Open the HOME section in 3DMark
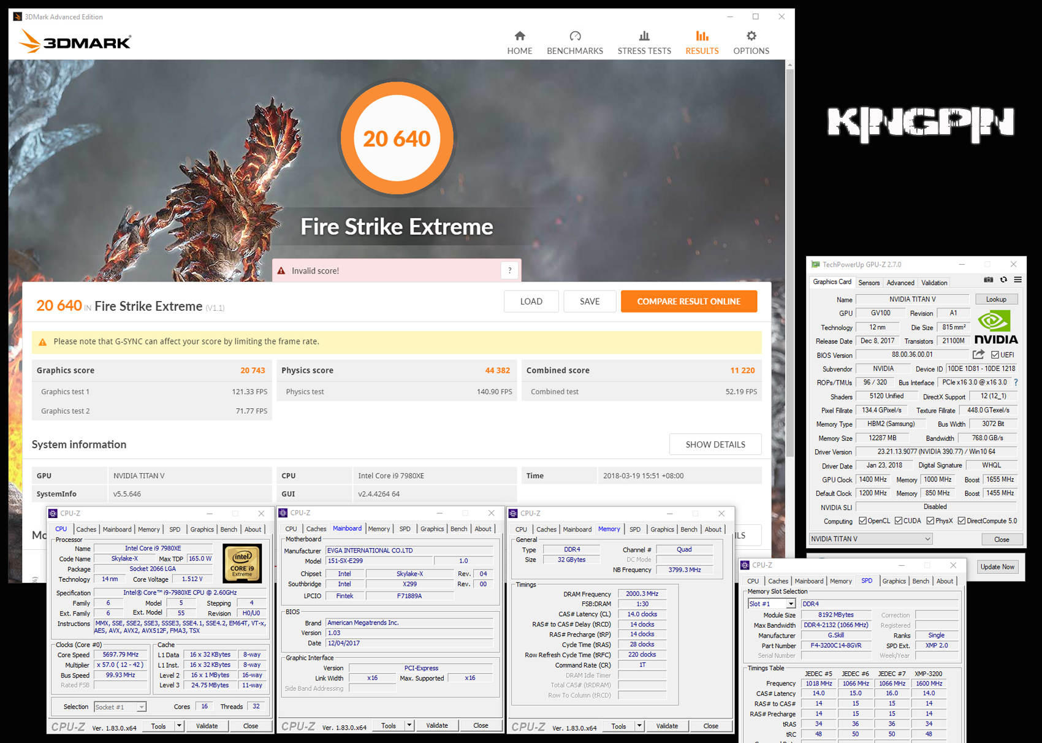1042x743 pixels. click(x=520, y=43)
